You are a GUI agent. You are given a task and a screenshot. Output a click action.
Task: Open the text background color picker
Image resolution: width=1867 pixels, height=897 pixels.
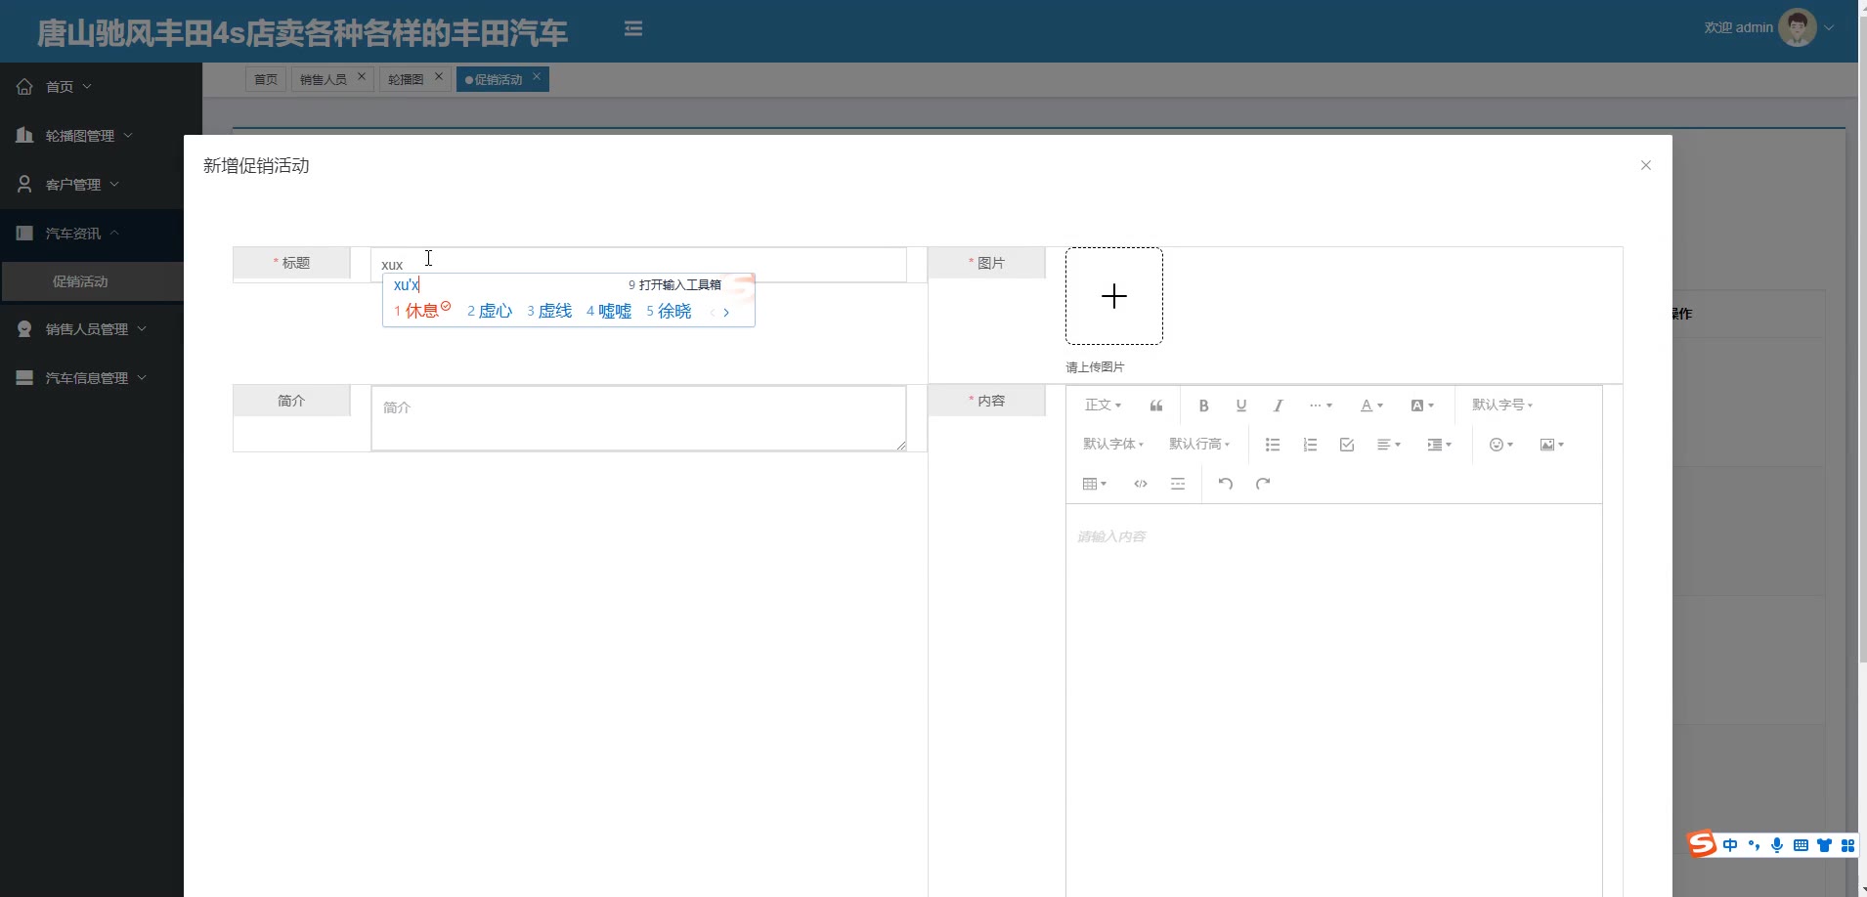[1422, 406]
